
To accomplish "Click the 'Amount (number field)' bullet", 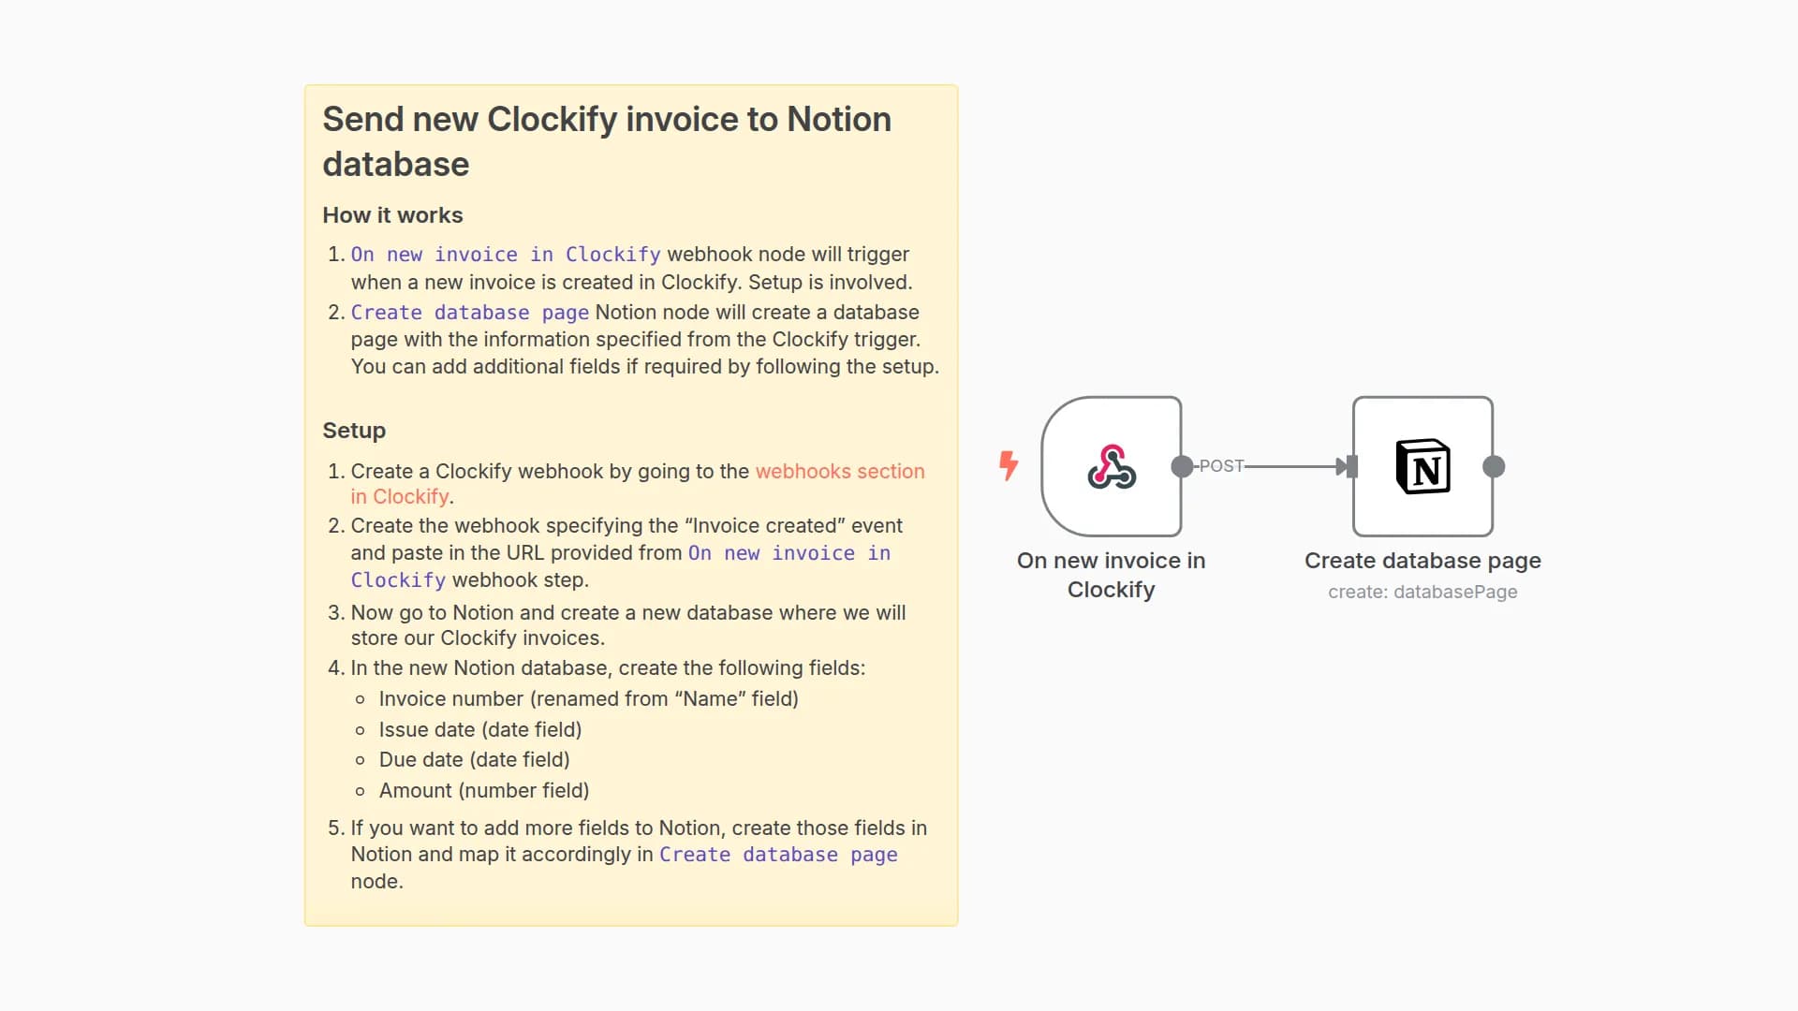I will click(484, 790).
